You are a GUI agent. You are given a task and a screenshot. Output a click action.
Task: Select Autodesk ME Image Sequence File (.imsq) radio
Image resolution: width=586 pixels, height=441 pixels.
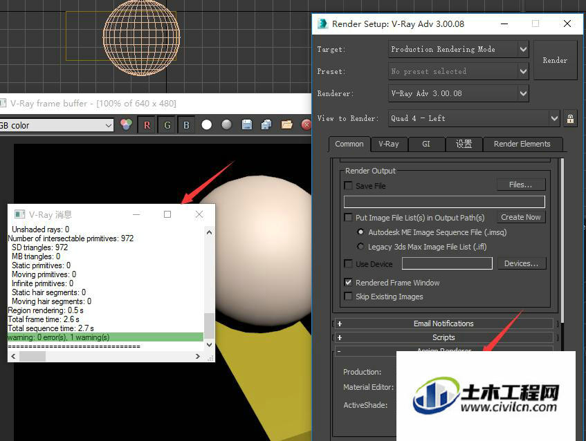click(x=360, y=232)
